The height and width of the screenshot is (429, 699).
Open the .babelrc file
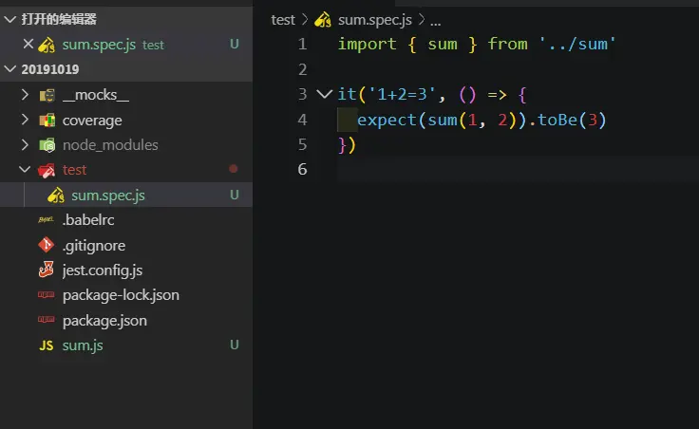(88, 219)
